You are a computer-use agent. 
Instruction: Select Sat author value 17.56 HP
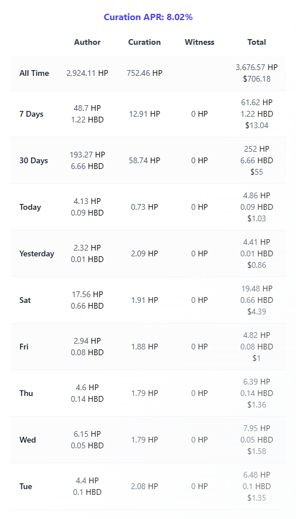(87, 294)
